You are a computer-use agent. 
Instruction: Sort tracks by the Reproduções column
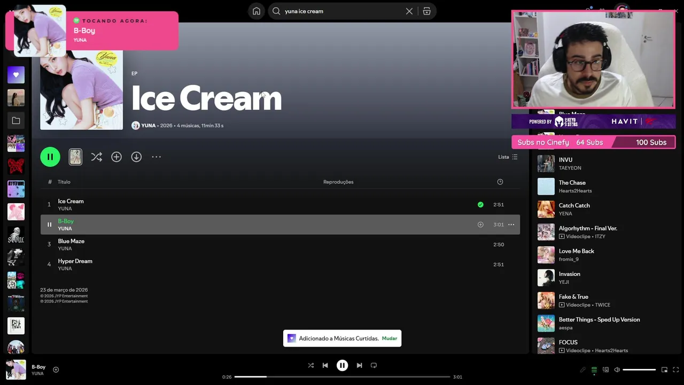tap(338, 182)
